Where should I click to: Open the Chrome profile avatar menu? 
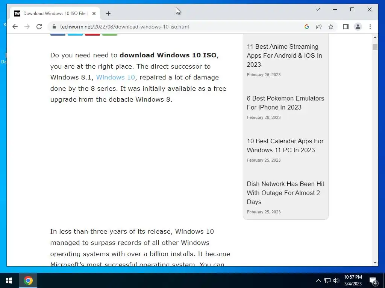[358, 27]
